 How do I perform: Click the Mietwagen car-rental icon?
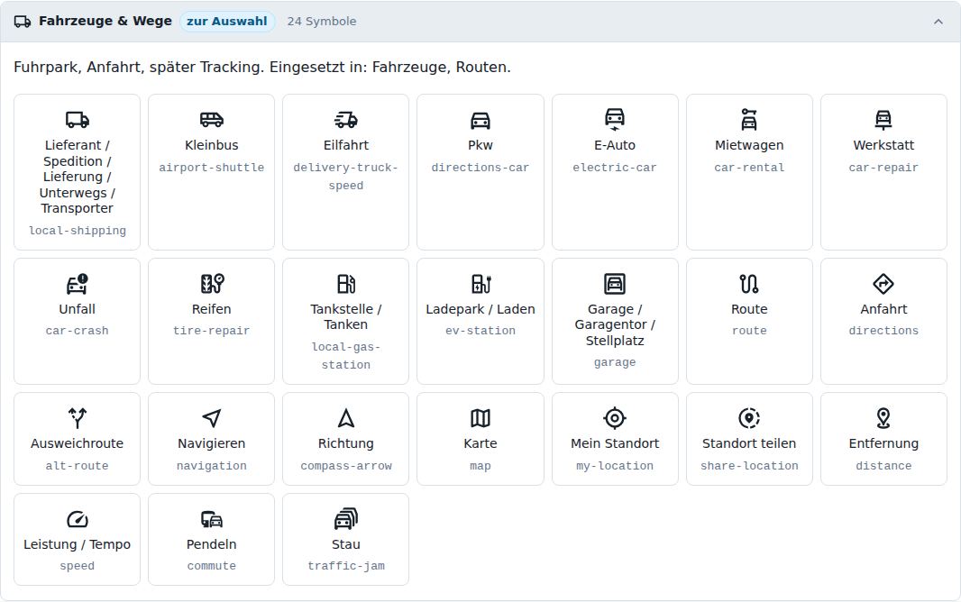pyautogui.click(x=749, y=120)
